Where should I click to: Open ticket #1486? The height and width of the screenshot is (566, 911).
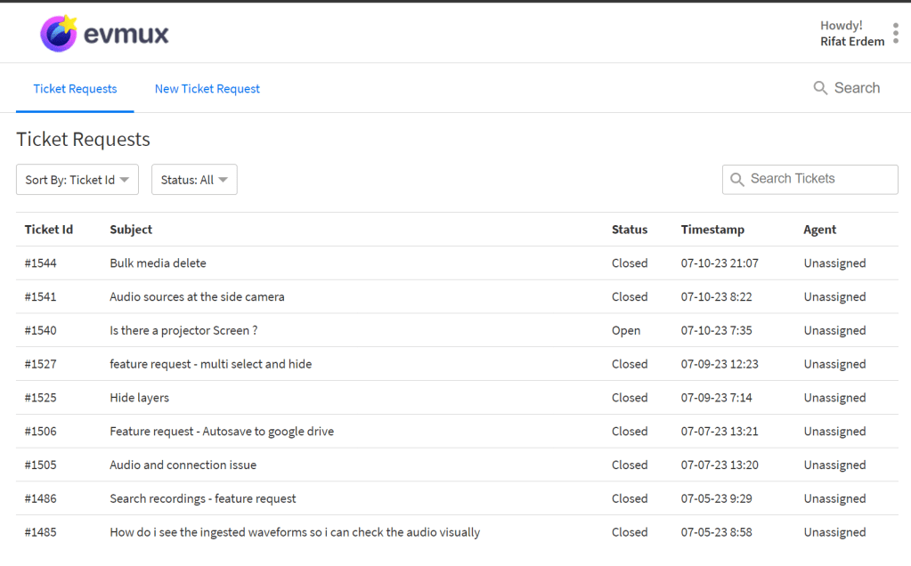[x=41, y=498]
